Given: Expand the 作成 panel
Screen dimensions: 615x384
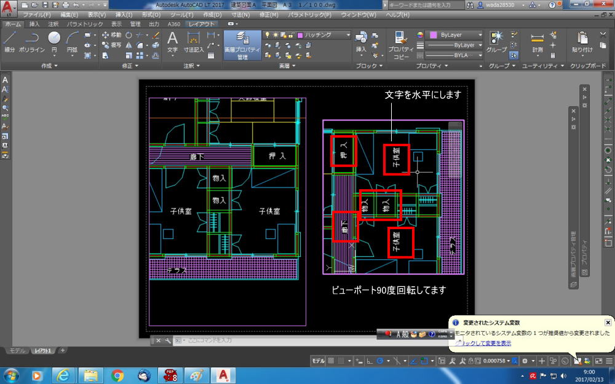Looking at the screenshot, I should pyautogui.click(x=49, y=66).
